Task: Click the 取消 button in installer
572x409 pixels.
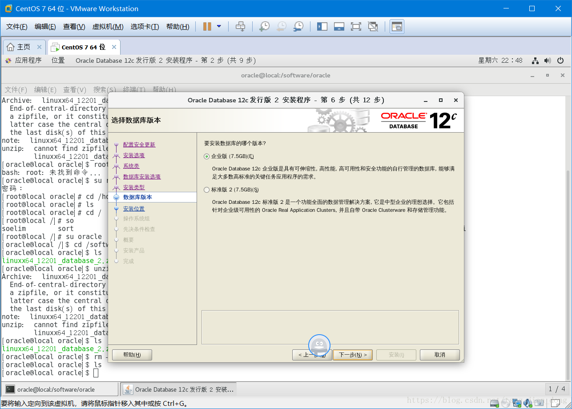Action: 440,355
